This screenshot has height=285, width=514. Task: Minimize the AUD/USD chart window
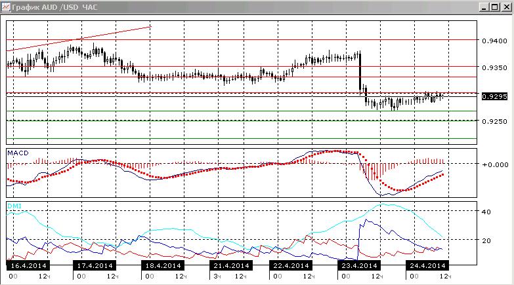click(x=484, y=7)
